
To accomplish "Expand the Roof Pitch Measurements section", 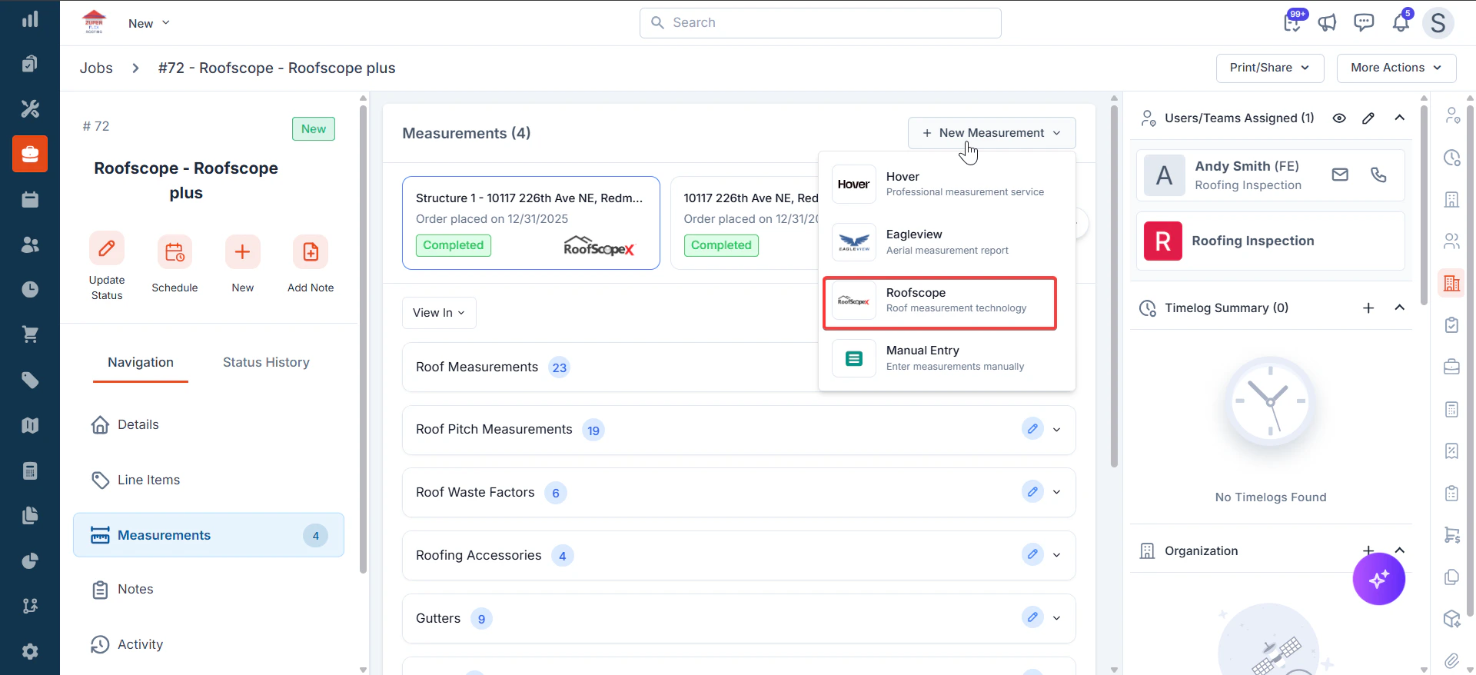I will [x=1056, y=430].
